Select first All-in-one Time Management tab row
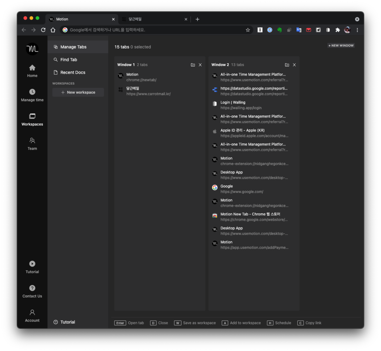This screenshot has width=381, height=351. (x=254, y=77)
